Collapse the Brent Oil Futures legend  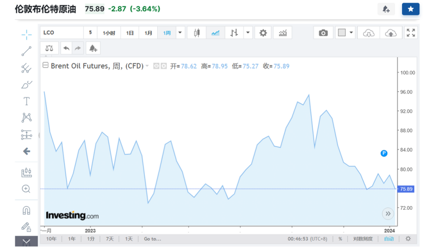46,65
